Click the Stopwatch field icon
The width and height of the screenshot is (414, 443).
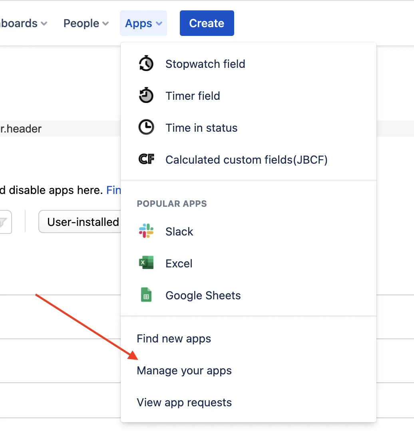click(146, 63)
